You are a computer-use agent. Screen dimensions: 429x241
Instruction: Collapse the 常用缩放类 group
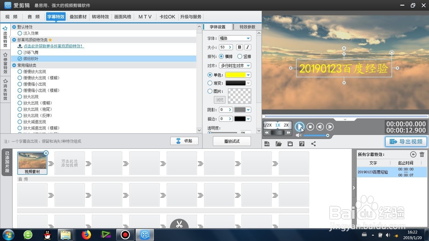(x=14, y=65)
